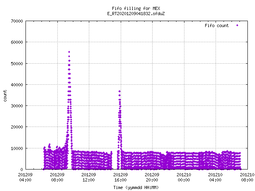Click the purple legend marker diamond
The width and height of the screenshot is (255, 191).
237,25
